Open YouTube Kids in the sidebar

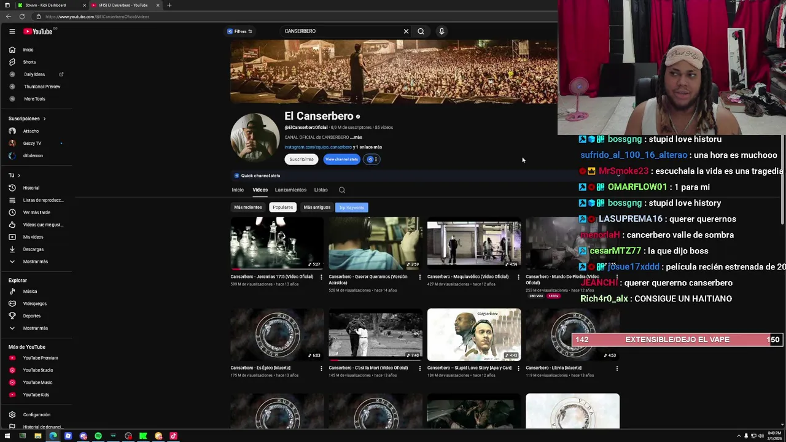(36, 395)
